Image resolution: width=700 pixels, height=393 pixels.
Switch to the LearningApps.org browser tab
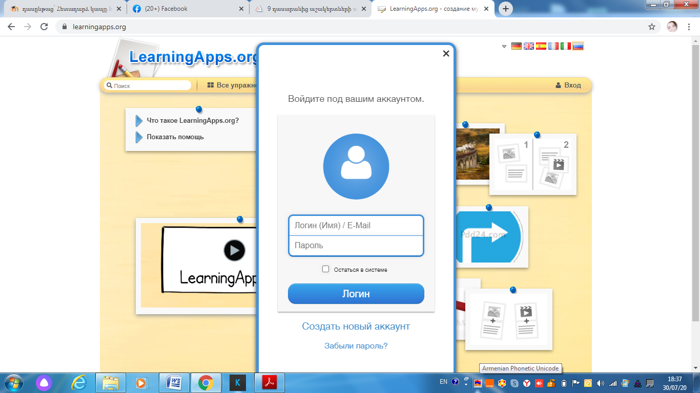click(x=433, y=9)
